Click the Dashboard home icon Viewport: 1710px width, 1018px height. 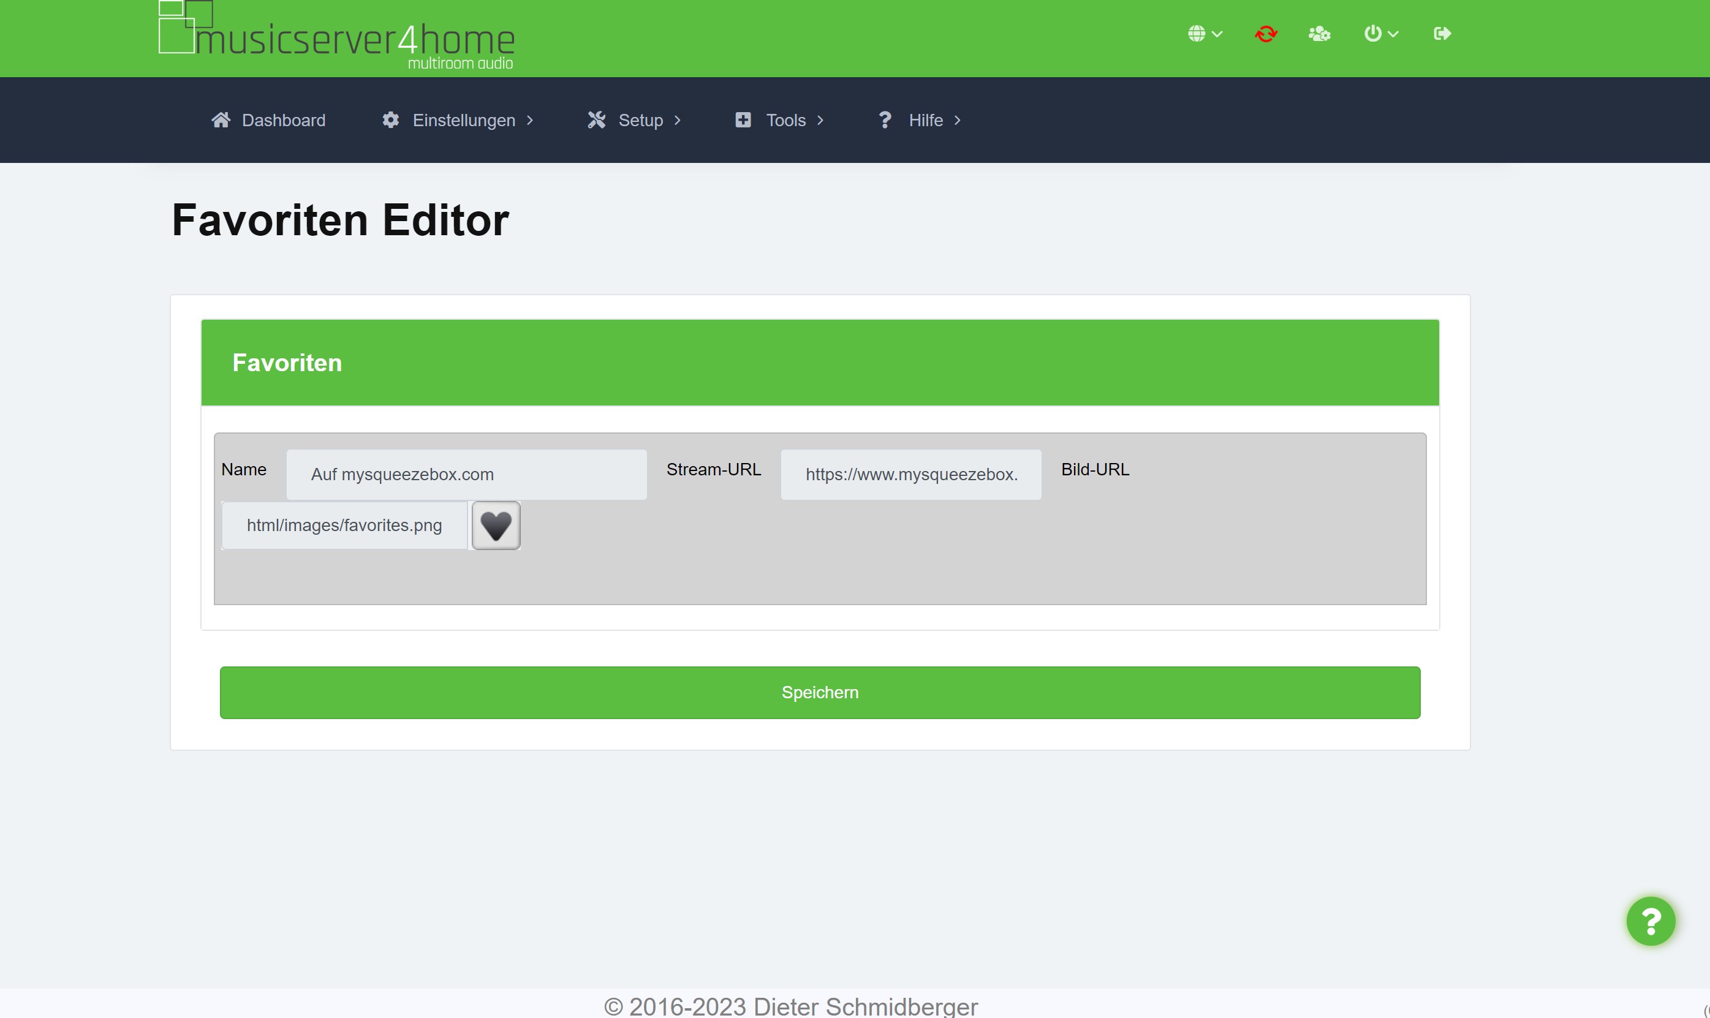pos(221,120)
